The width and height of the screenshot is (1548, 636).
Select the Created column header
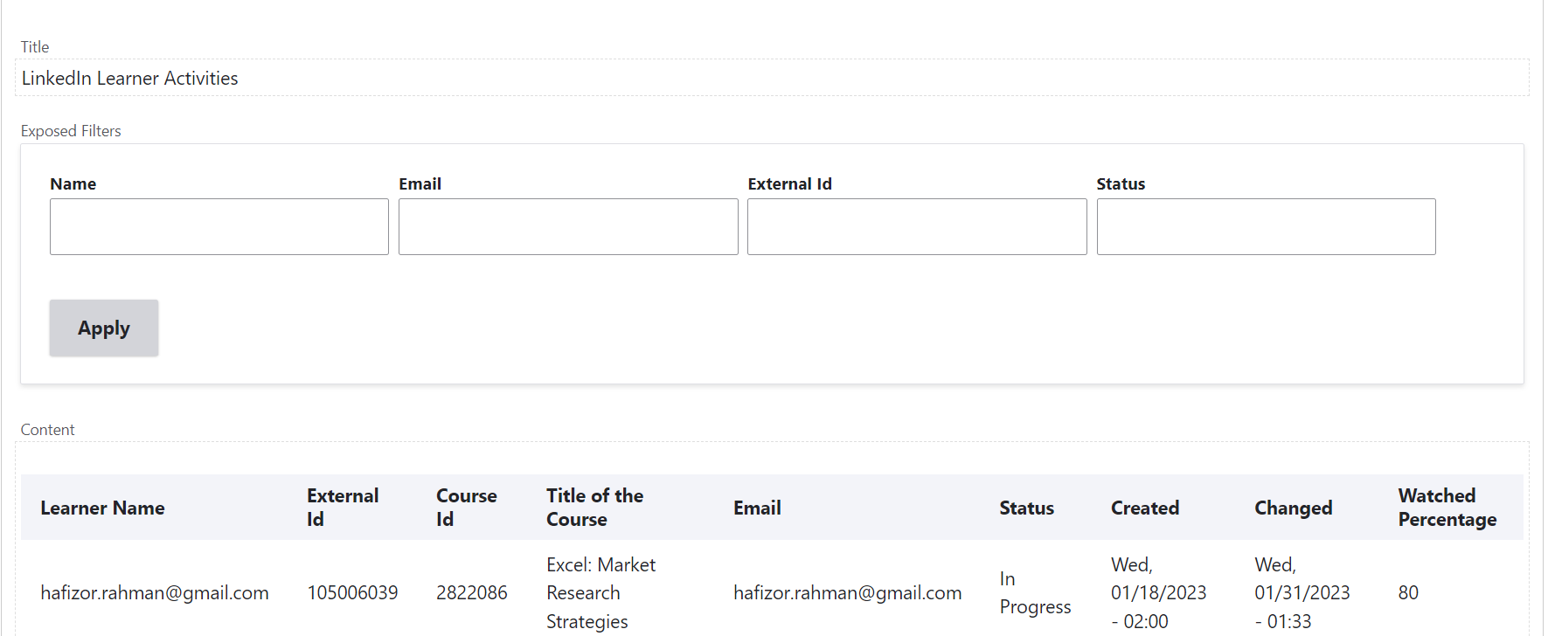(x=1144, y=508)
